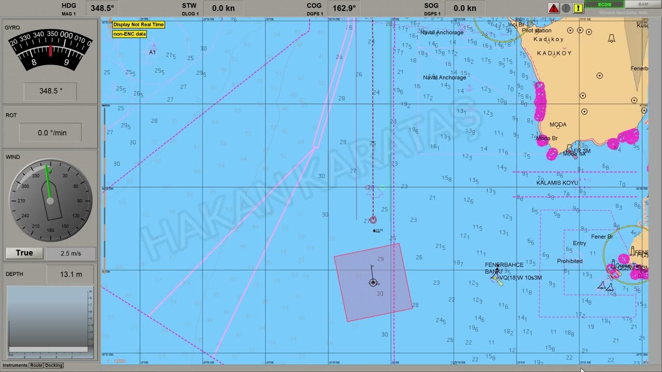Click the non-ENC data notice
This screenshot has height=372, width=662.
[x=129, y=34]
